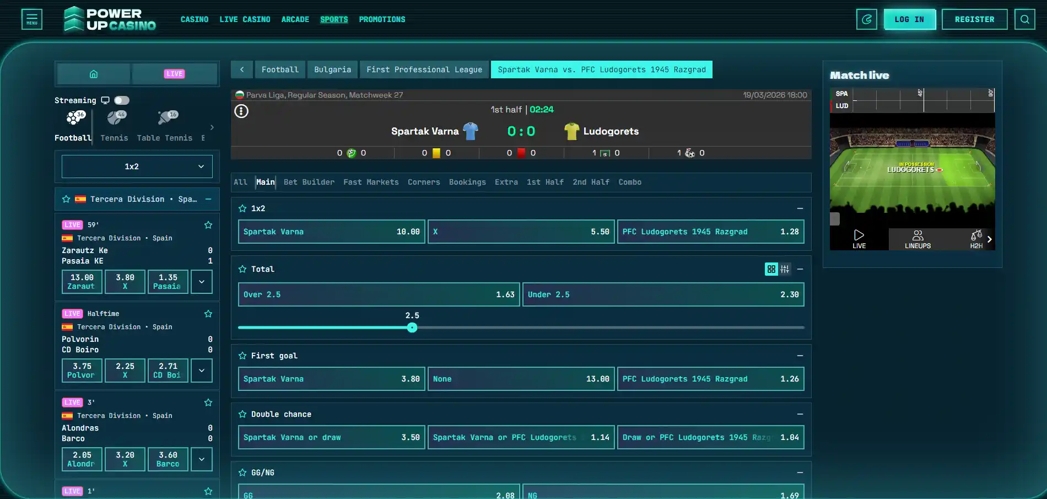Open match info circle icon

[x=241, y=111]
